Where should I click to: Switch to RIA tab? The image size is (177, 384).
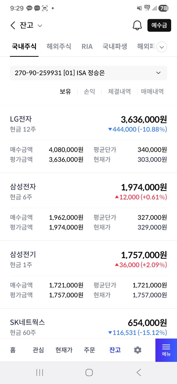(x=87, y=47)
